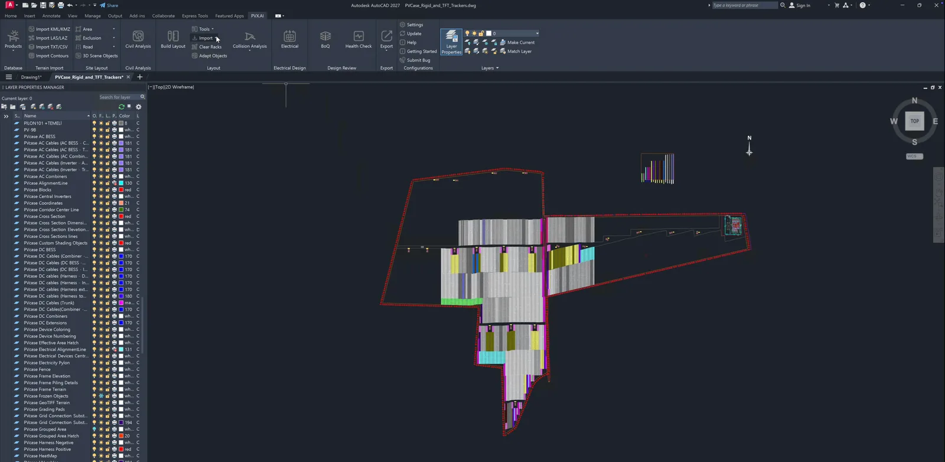
Task: Click Match Layer tool
Action: point(516,51)
